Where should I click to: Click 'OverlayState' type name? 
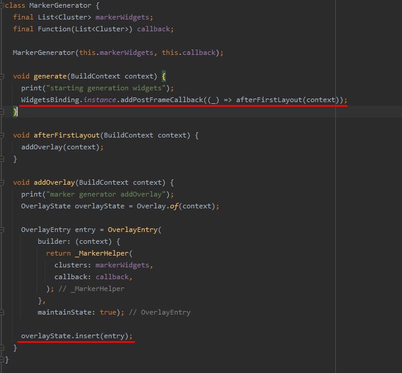click(x=45, y=206)
